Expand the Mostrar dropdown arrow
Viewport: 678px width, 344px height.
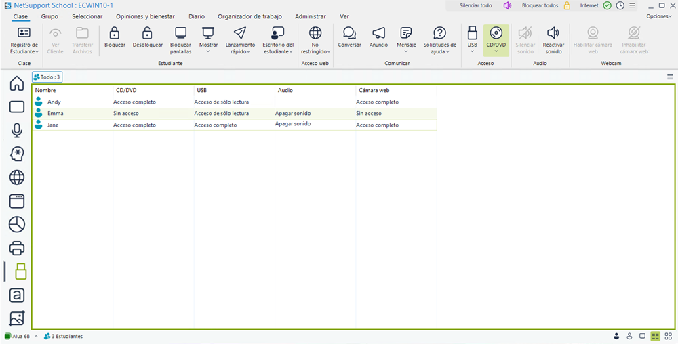tap(208, 51)
